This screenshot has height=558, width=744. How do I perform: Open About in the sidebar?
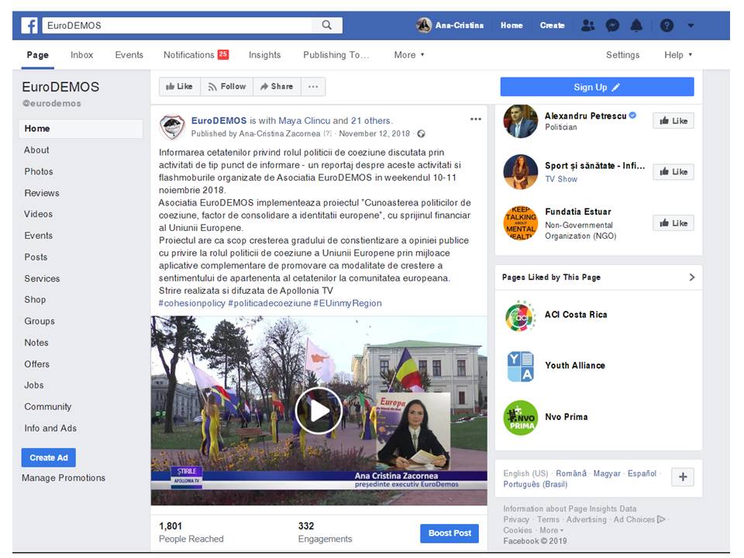tap(36, 150)
